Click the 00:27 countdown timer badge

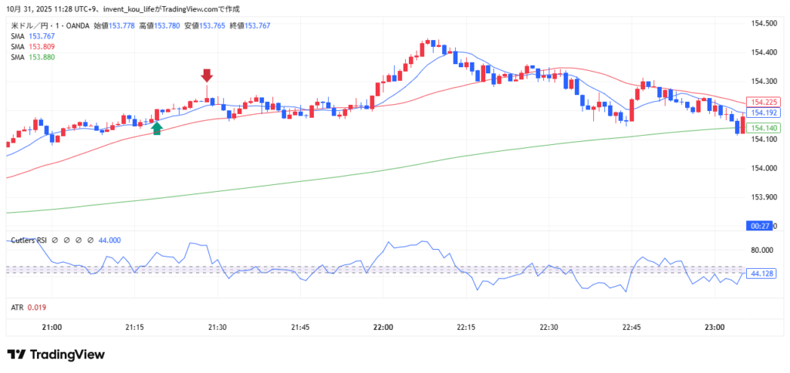(x=761, y=226)
